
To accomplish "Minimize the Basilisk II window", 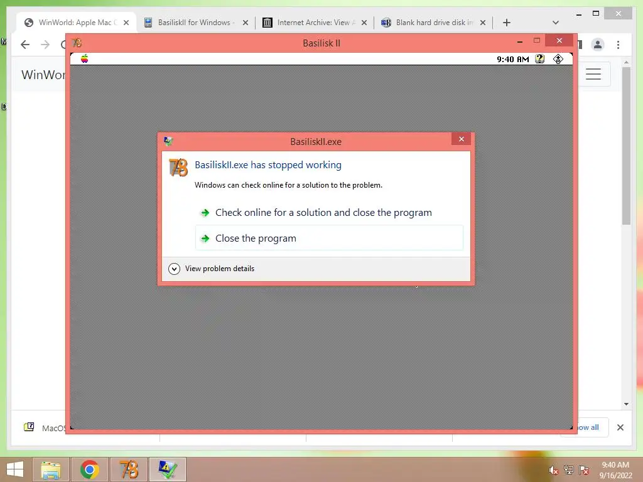I will tap(519, 41).
